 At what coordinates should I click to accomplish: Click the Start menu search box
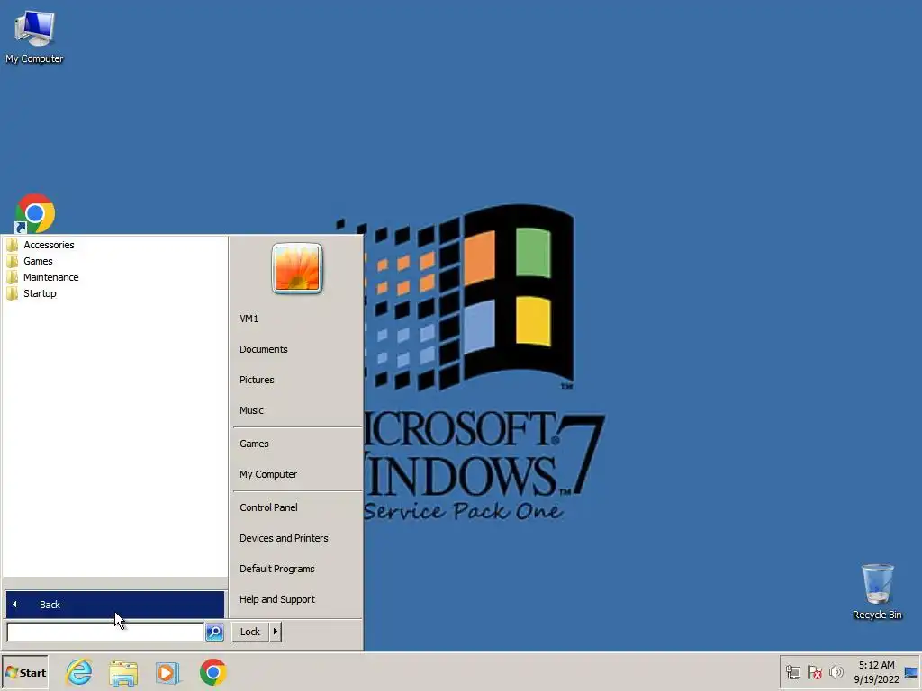(106, 632)
